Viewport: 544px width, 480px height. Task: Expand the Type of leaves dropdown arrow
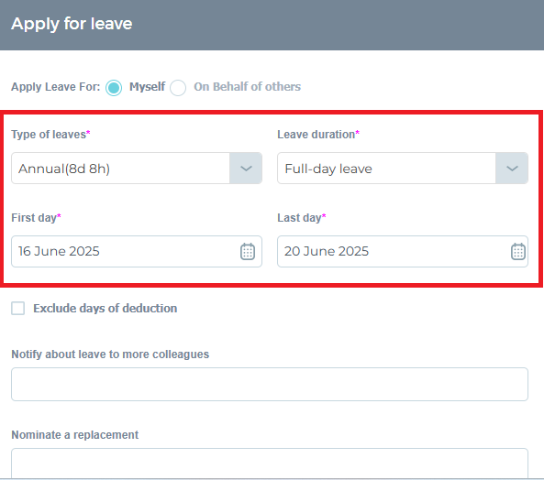(x=246, y=169)
